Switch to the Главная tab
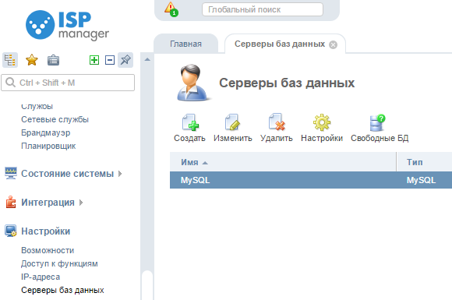This screenshot has width=452, height=300. (x=186, y=44)
